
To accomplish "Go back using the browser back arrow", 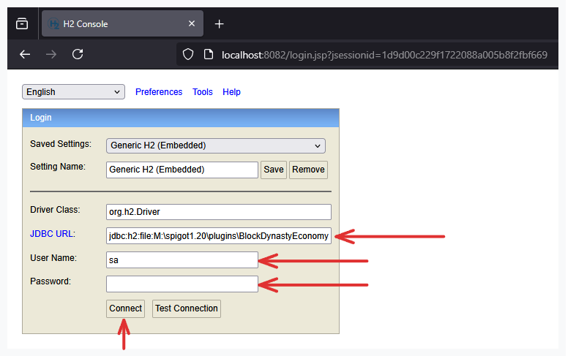I will click(x=25, y=54).
